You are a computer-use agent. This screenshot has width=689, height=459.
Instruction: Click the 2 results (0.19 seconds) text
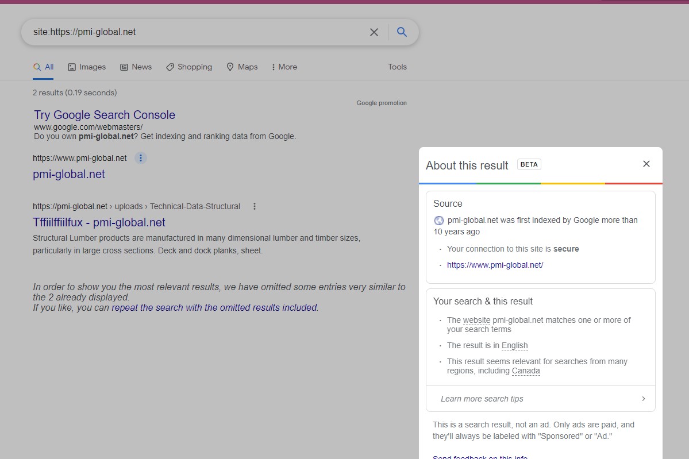pyautogui.click(x=75, y=92)
